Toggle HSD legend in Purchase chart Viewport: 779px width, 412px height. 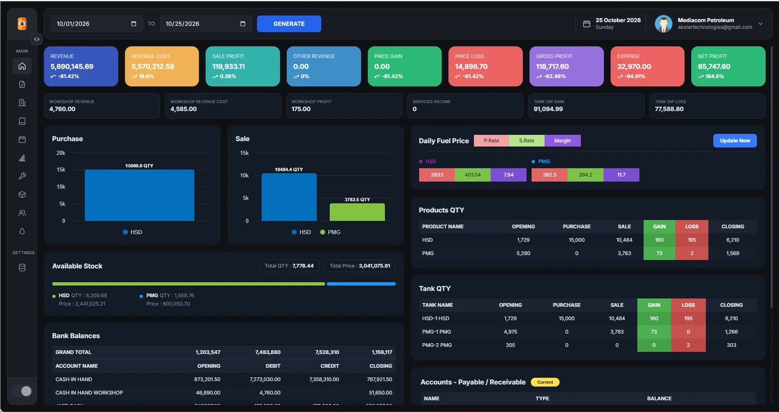[132, 232]
